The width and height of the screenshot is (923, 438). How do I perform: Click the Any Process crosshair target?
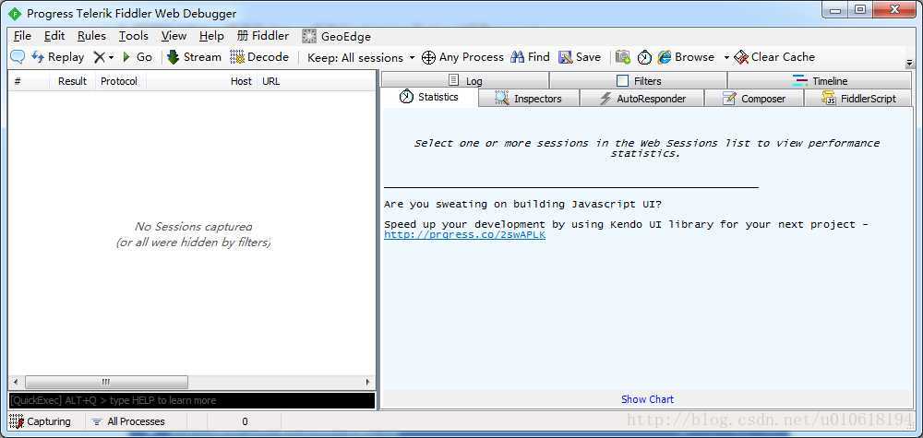tap(462, 57)
